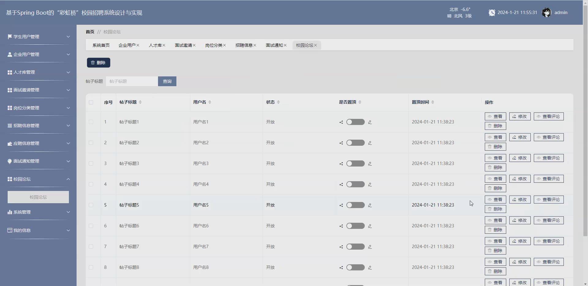
Task: Click the edit pencil icon in row 帖子标题4
Action: coord(370,185)
